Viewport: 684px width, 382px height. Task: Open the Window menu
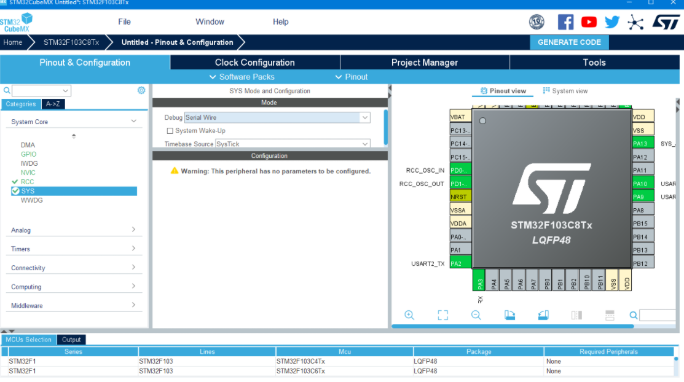click(x=210, y=22)
